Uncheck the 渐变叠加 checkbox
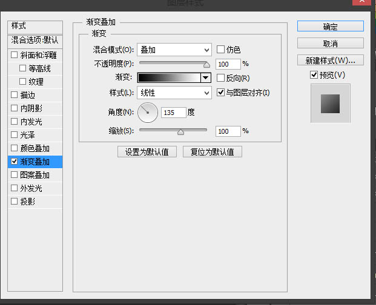The width and height of the screenshot is (376, 305). point(15,162)
